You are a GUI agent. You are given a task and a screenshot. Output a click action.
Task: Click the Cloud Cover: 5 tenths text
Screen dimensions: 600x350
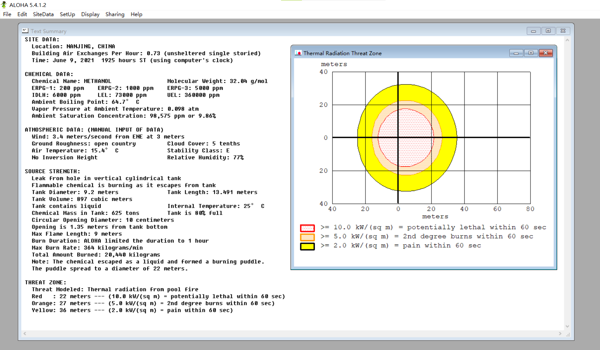coord(204,144)
